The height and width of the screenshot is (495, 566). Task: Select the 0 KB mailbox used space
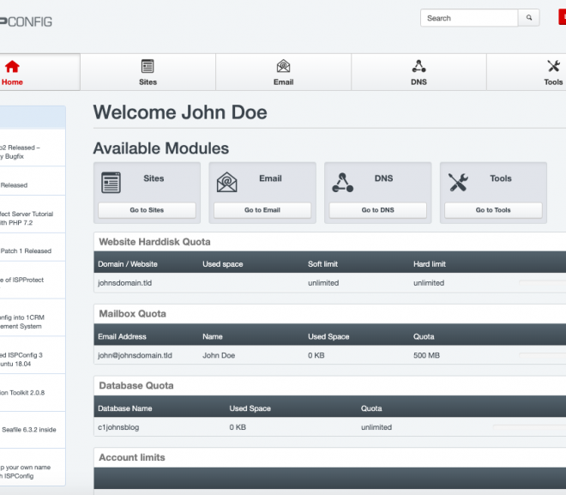316,355
